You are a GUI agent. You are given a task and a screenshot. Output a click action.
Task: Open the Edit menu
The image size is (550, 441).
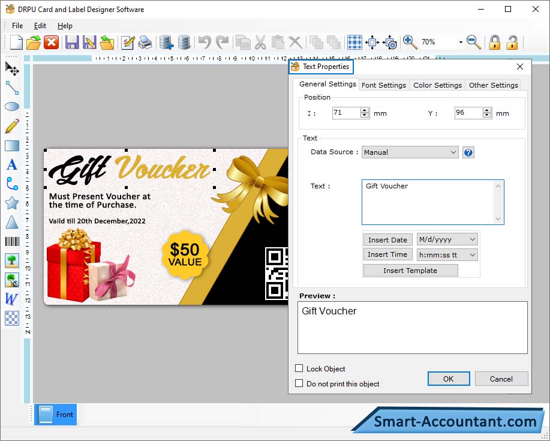point(40,26)
